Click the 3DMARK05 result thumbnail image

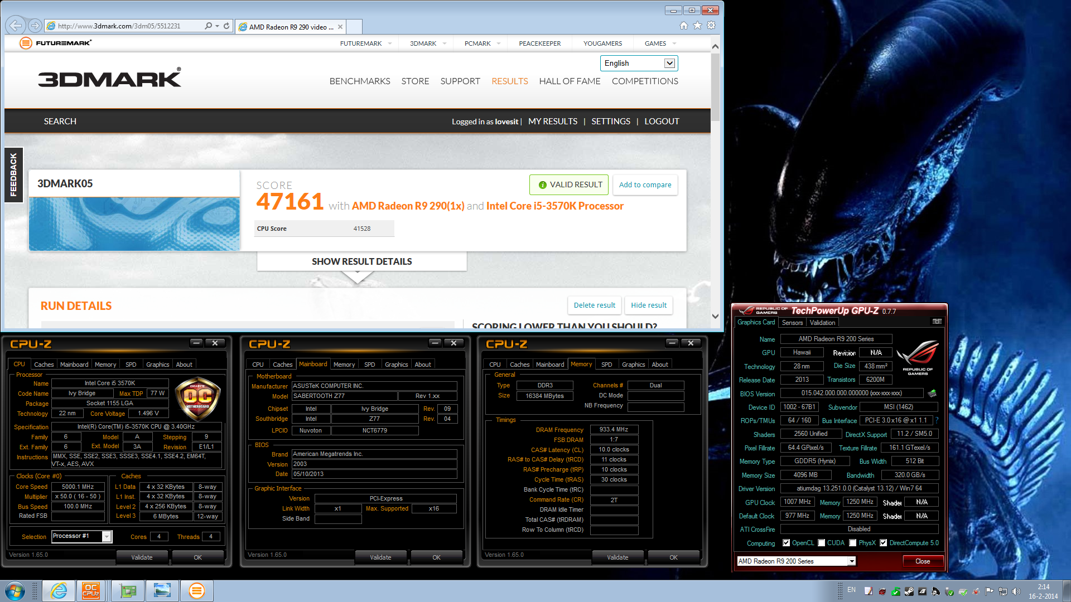coord(134,224)
